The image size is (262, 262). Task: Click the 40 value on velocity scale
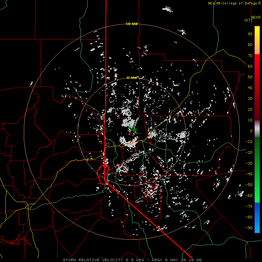(250, 88)
